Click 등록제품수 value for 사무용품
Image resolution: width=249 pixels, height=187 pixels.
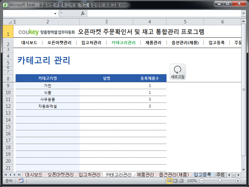pos(150,99)
